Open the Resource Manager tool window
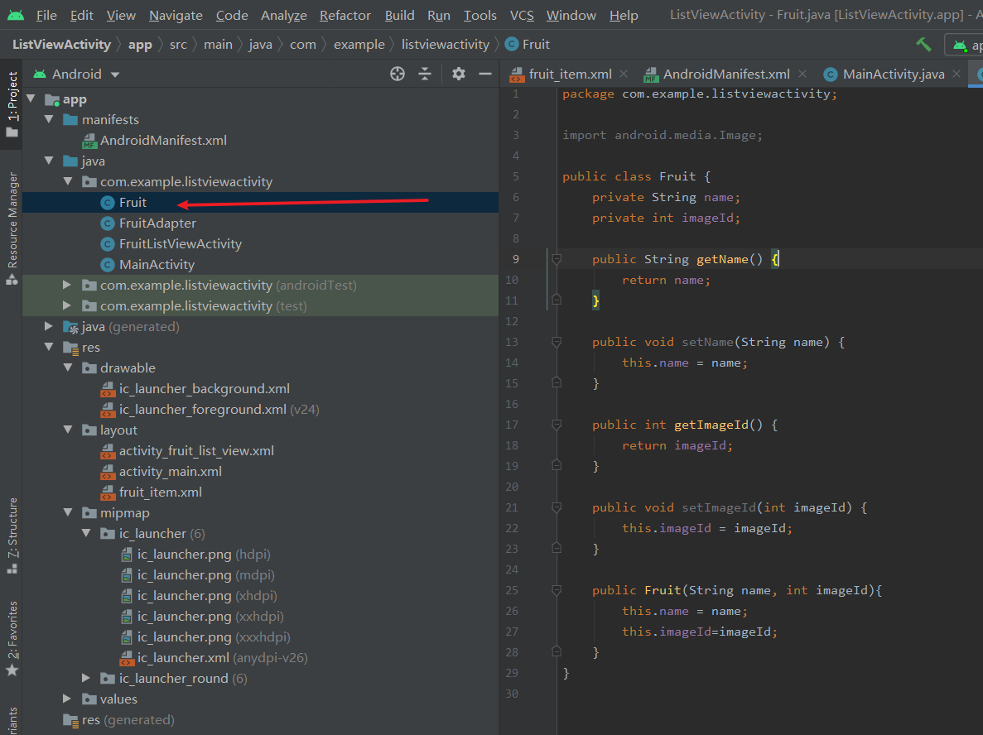This screenshot has height=735, width=983. click(x=12, y=228)
